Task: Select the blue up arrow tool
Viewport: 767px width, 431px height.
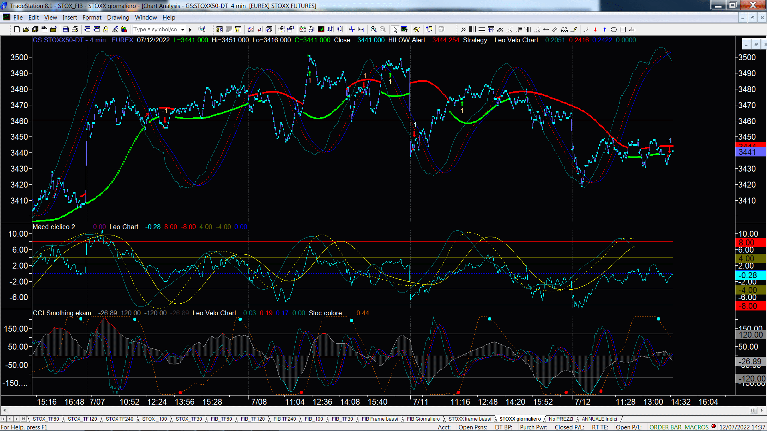Action: tap(604, 30)
